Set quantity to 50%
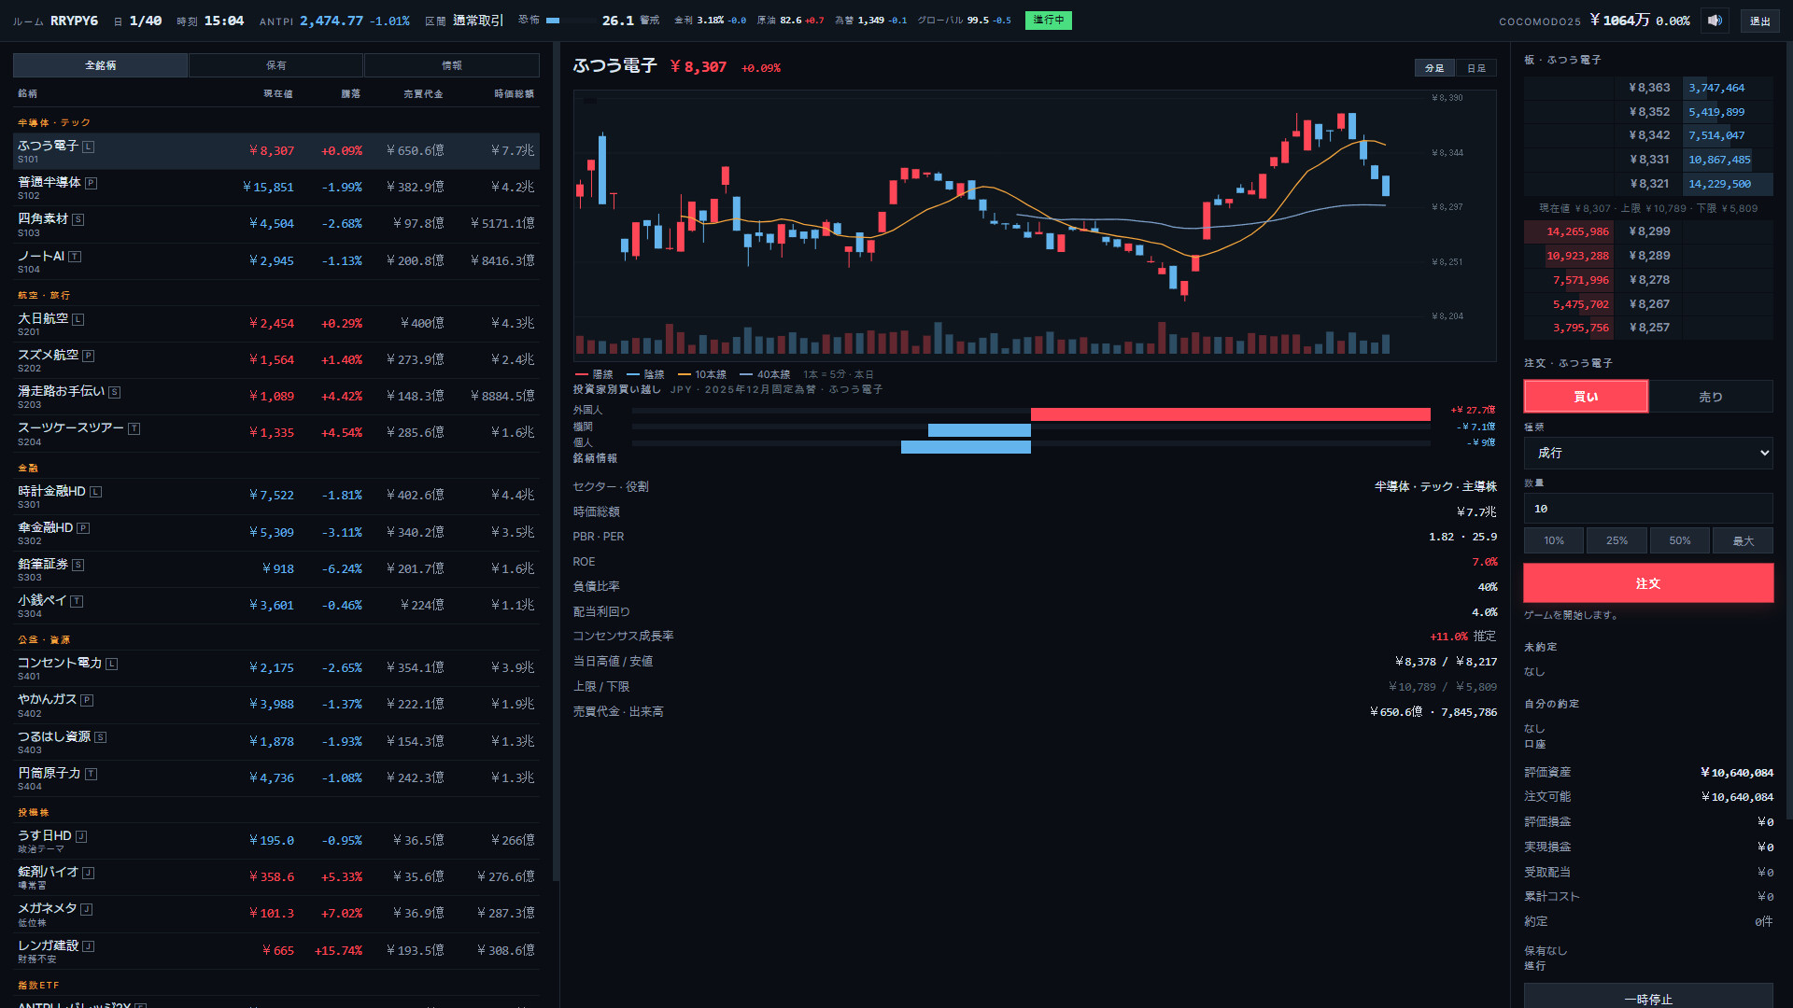1793x1008 pixels. tap(1680, 540)
